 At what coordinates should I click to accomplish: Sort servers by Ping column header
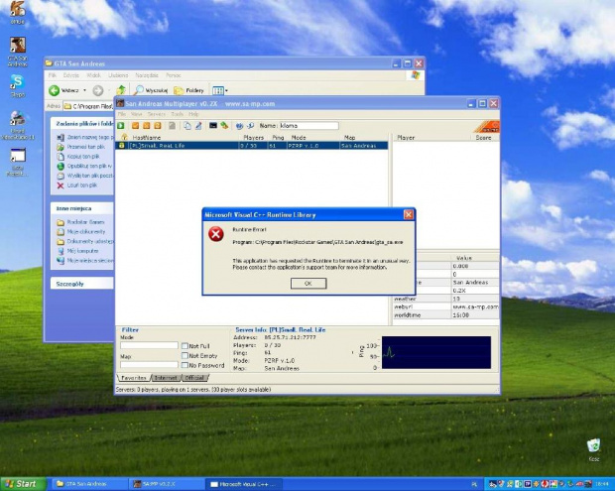click(278, 138)
